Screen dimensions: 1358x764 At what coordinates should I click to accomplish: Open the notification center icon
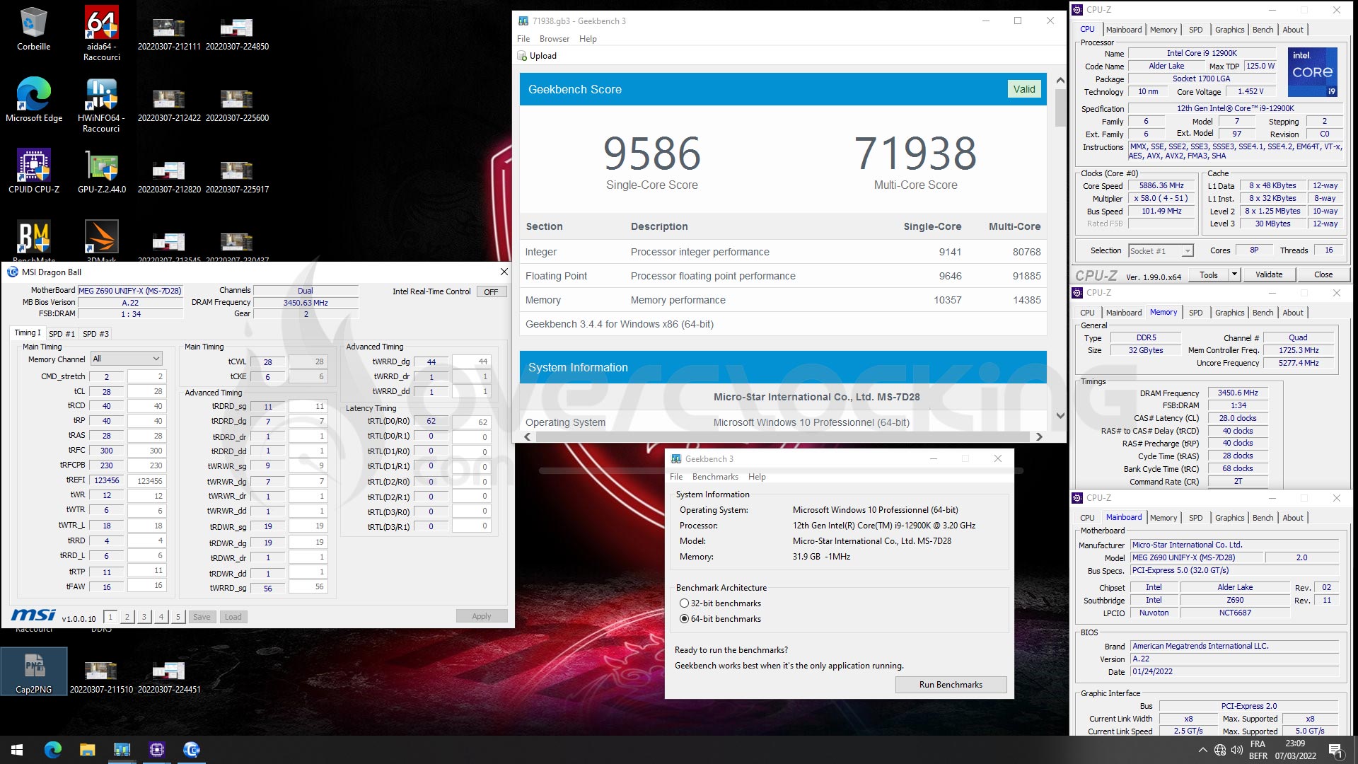coord(1335,750)
